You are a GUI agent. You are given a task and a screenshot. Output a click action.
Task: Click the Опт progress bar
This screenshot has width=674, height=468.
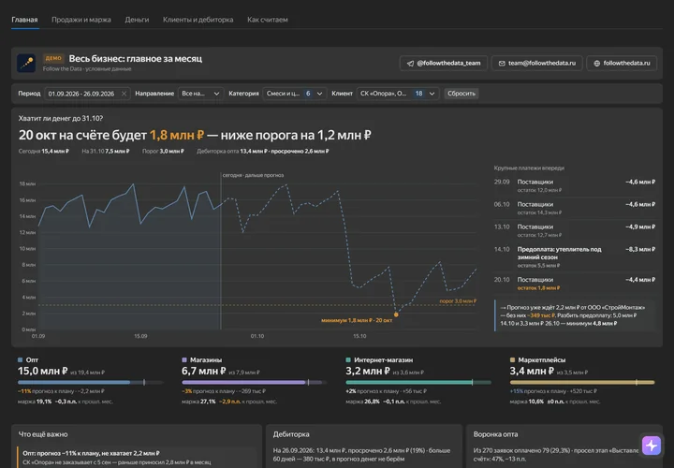[90, 382]
